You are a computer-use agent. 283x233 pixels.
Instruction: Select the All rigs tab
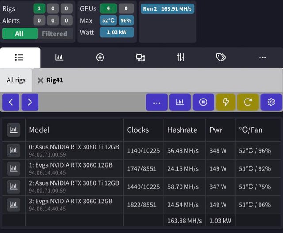coord(16,80)
